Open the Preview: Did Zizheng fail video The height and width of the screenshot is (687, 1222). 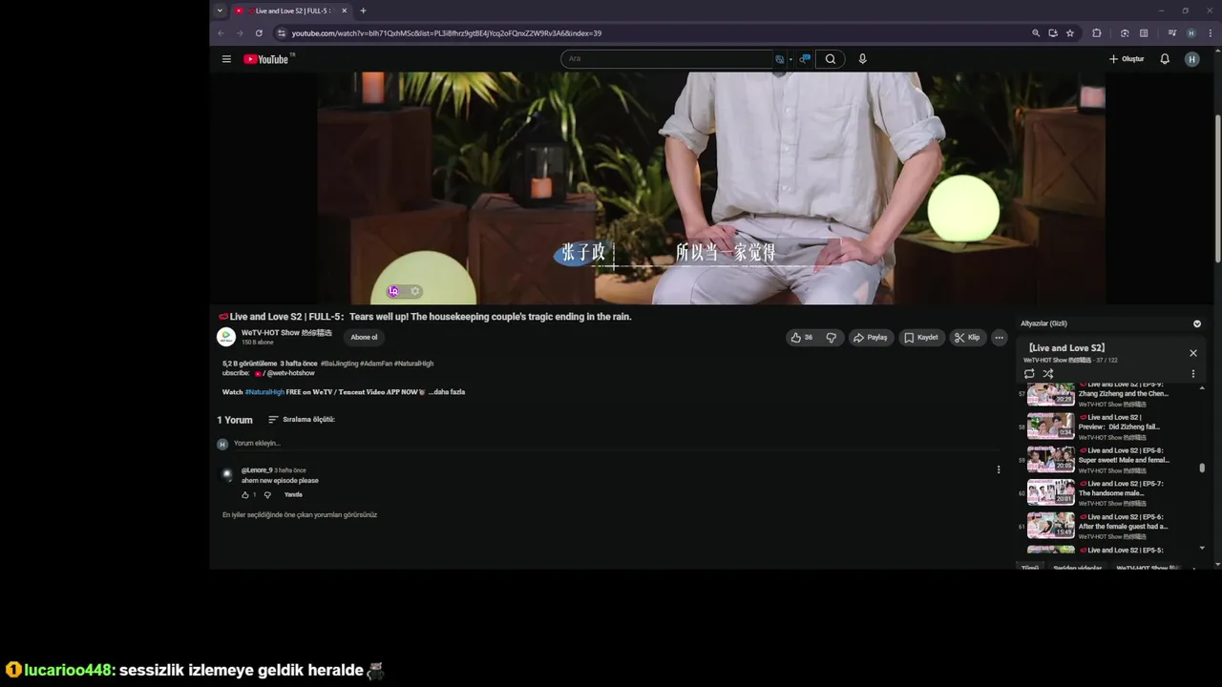point(1107,427)
